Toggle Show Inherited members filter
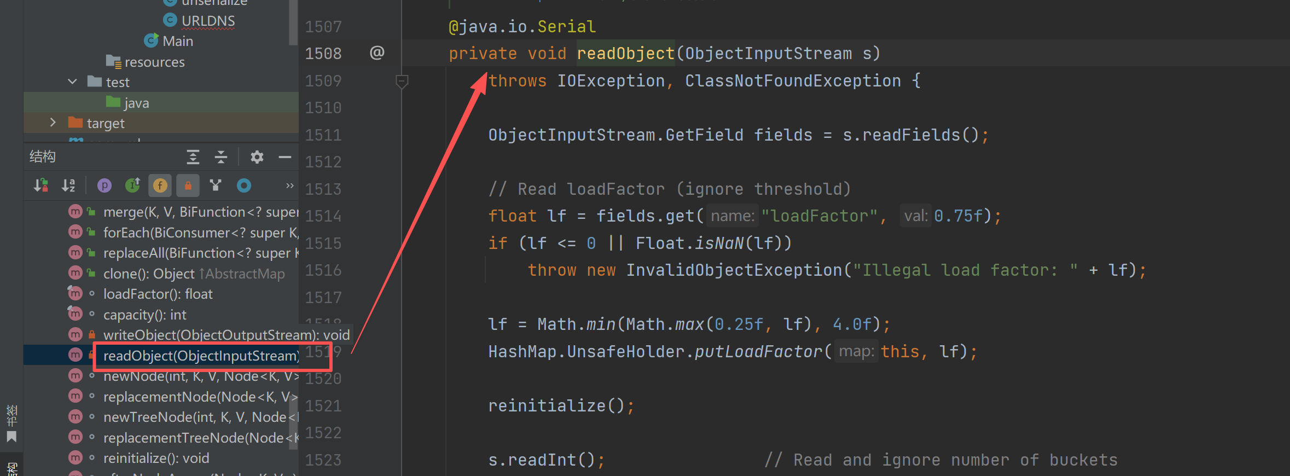 pos(132,185)
